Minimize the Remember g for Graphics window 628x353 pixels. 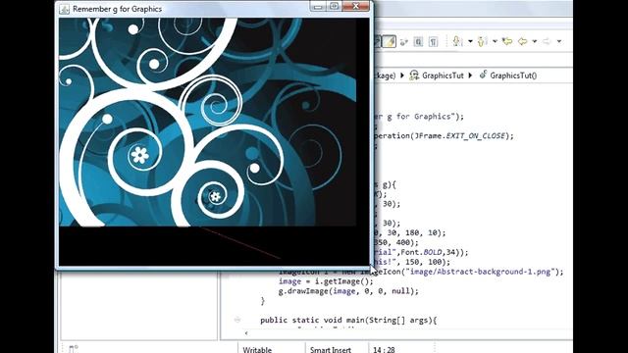click(318, 6)
